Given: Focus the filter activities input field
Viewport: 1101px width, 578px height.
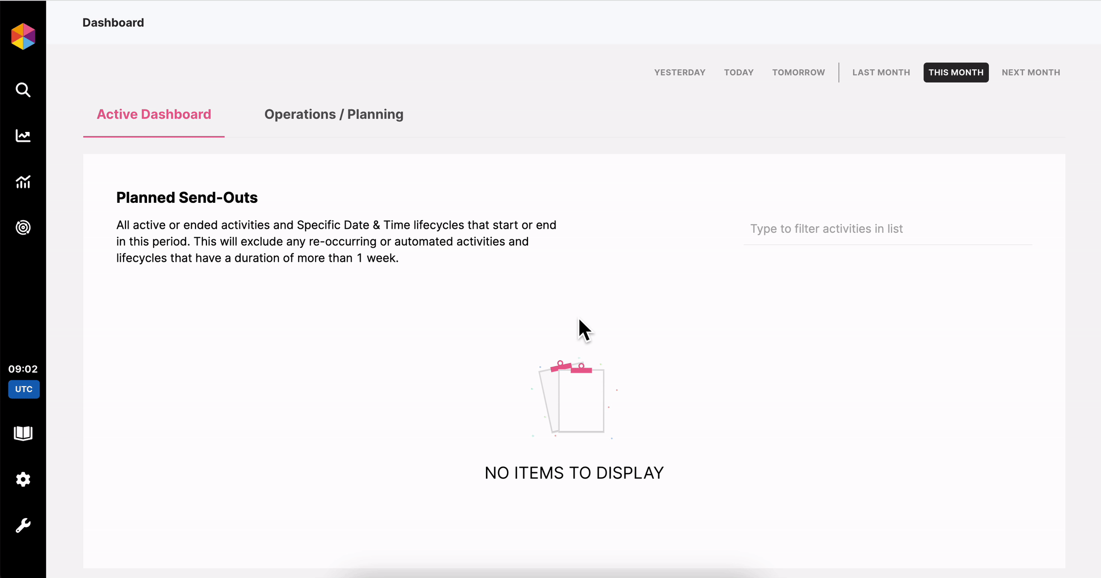Looking at the screenshot, I should tap(887, 229).
